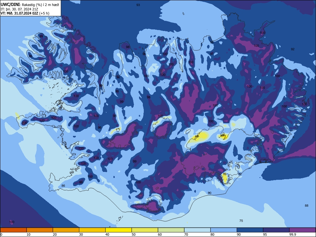Click the legend tick label 50
The height and width of the screenshot is (237, 316).
[x=134, y=234]
